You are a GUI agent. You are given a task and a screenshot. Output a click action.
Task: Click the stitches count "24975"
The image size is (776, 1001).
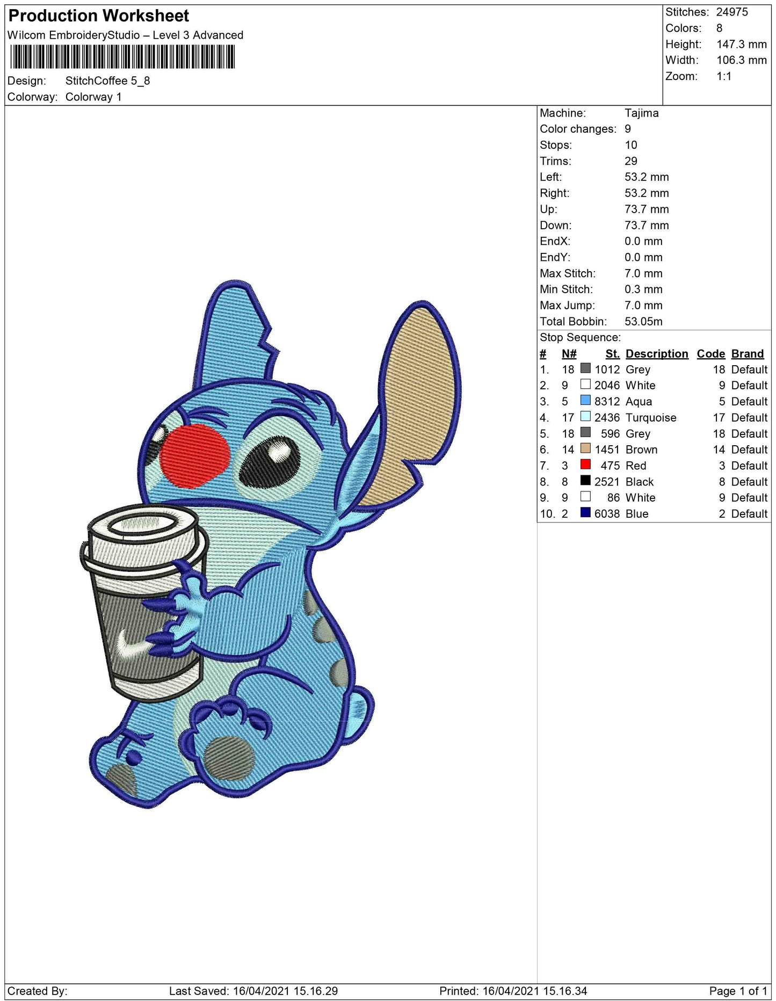pyautogui.click(x=732, y=12)
